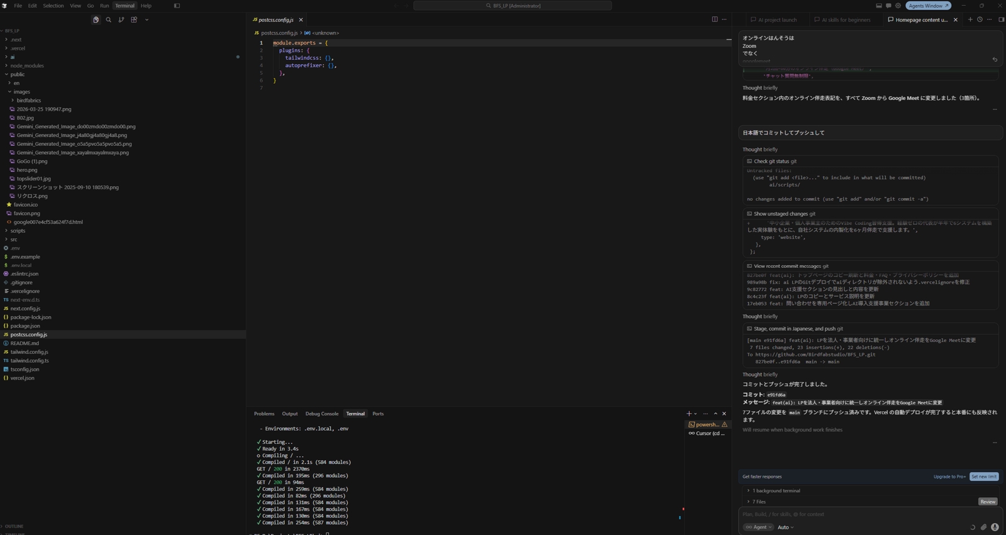Click the Set new limit button
Viewport: 1006px width, 535px height.
pos(984,477)
